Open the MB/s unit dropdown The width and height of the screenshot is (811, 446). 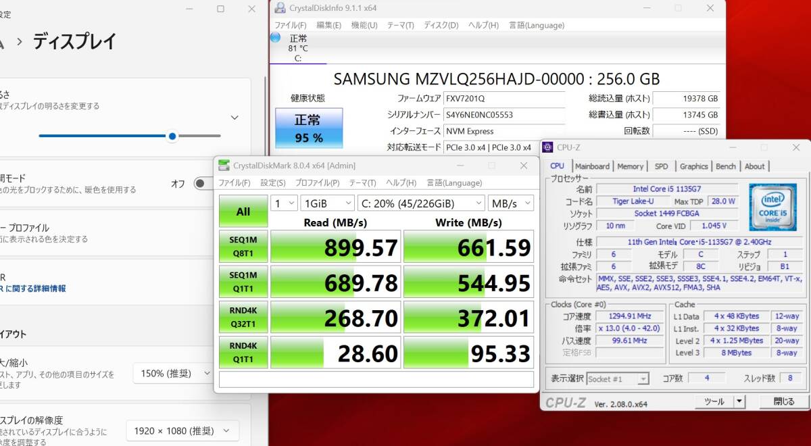[511, 203]
